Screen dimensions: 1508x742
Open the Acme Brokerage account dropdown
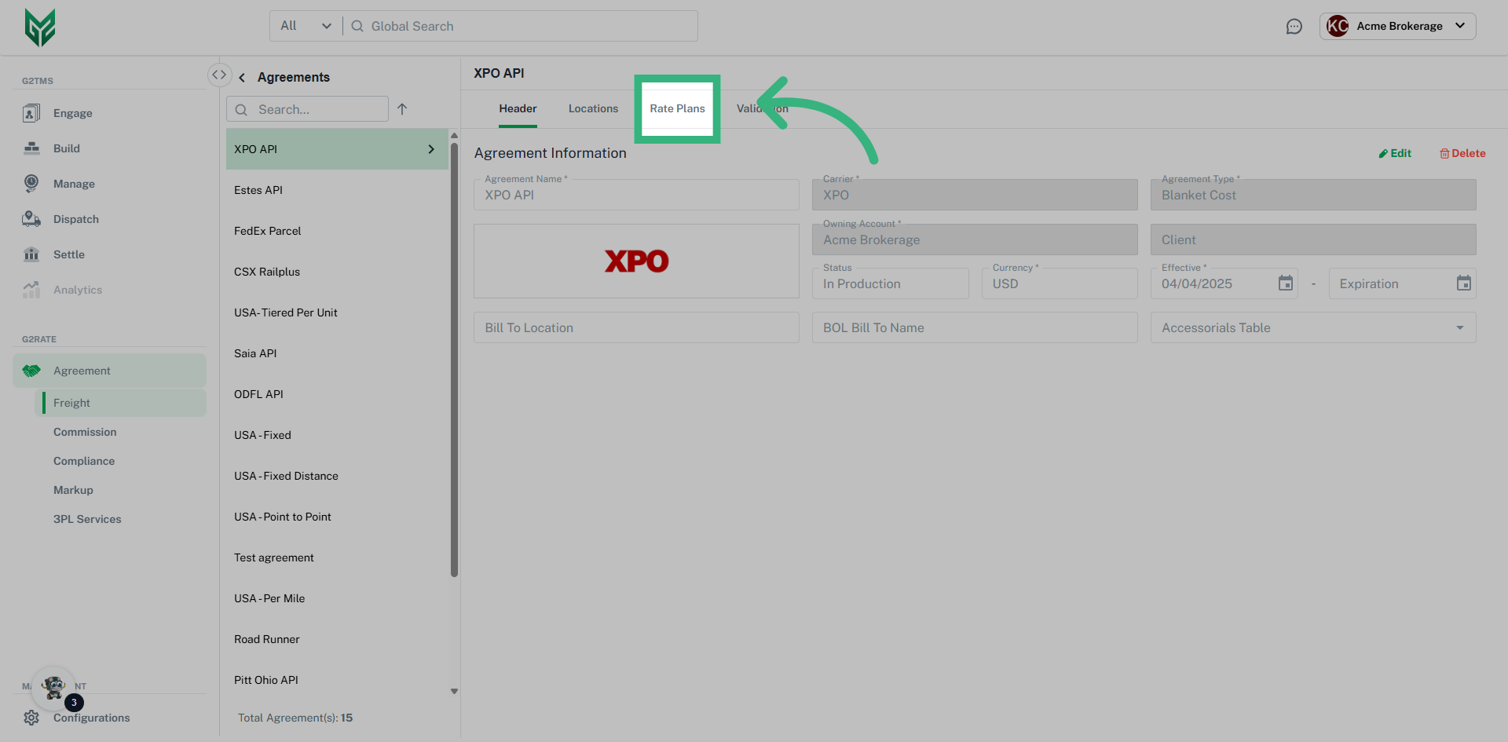click(1398, 26)
